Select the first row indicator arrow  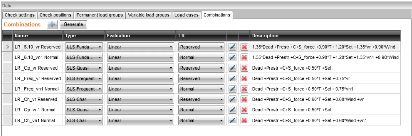(x=7, y=47)
